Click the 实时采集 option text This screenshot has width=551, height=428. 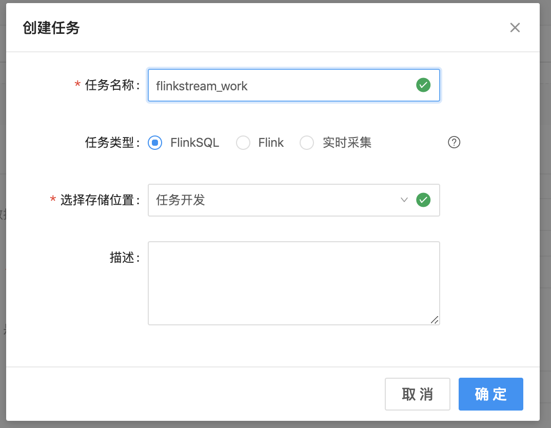347,143
